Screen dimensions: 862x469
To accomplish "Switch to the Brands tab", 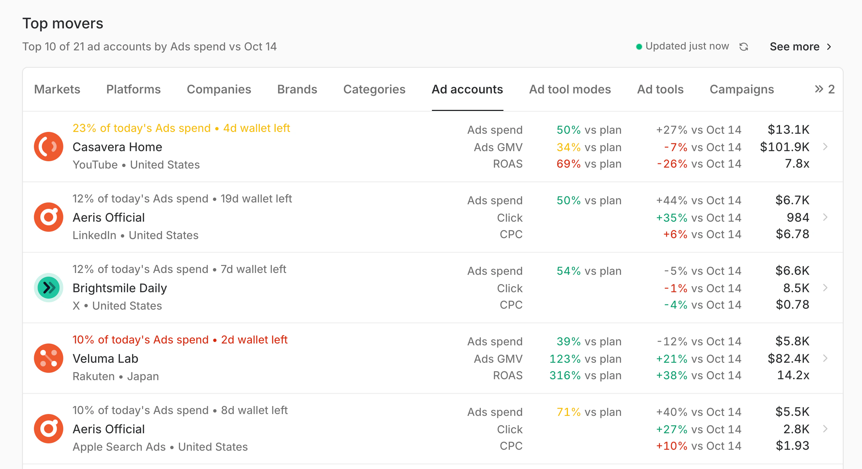I will point(297,89).
